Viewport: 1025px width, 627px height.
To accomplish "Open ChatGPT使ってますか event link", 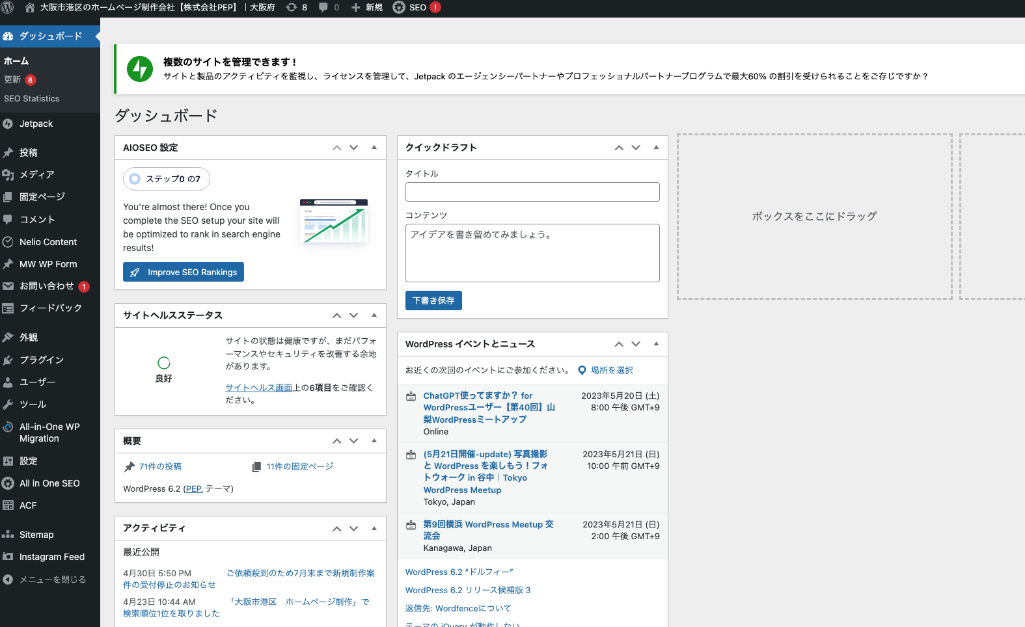I will 489,407.
